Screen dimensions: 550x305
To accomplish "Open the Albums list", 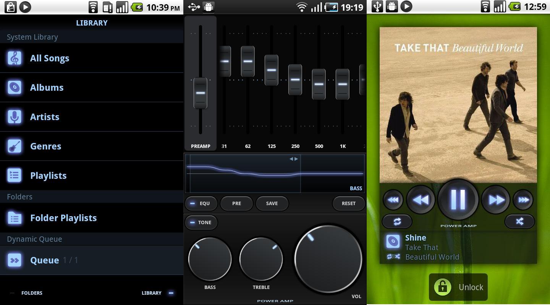I will coord(92,87).
